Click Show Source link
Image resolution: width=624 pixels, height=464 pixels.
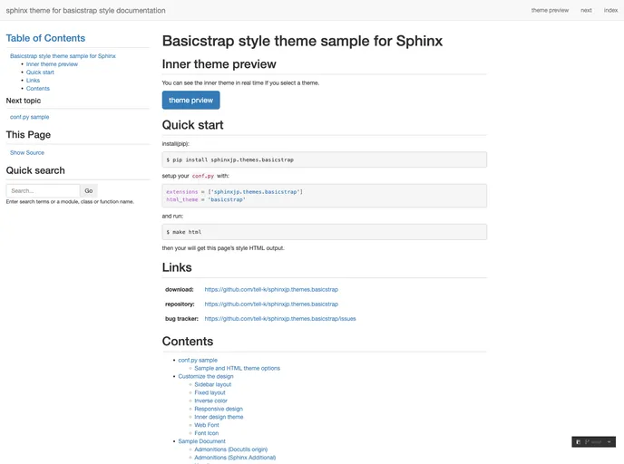tap(27, 152)
